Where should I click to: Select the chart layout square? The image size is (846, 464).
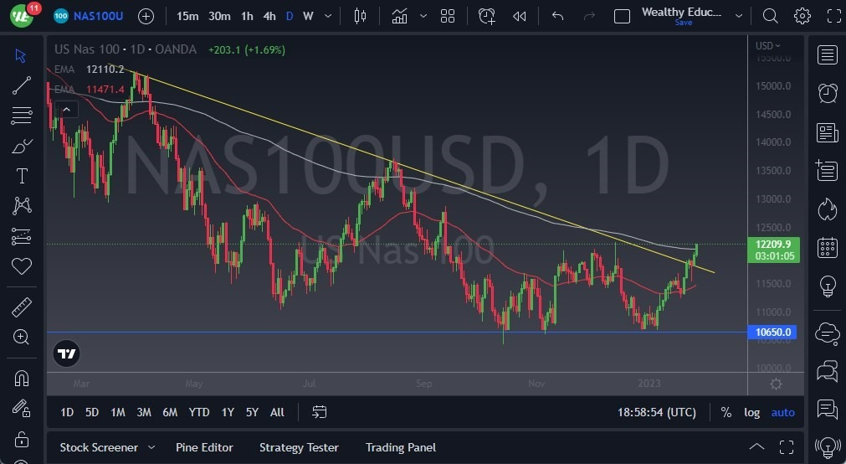coord(622,16)
